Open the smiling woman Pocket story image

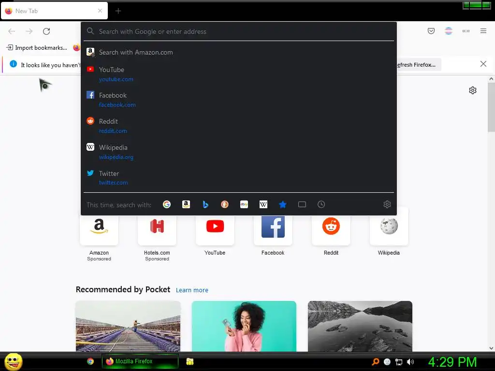pyautogui.click(x=244, y=326)
